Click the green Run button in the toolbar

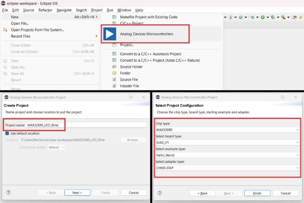tap(263, 17)
